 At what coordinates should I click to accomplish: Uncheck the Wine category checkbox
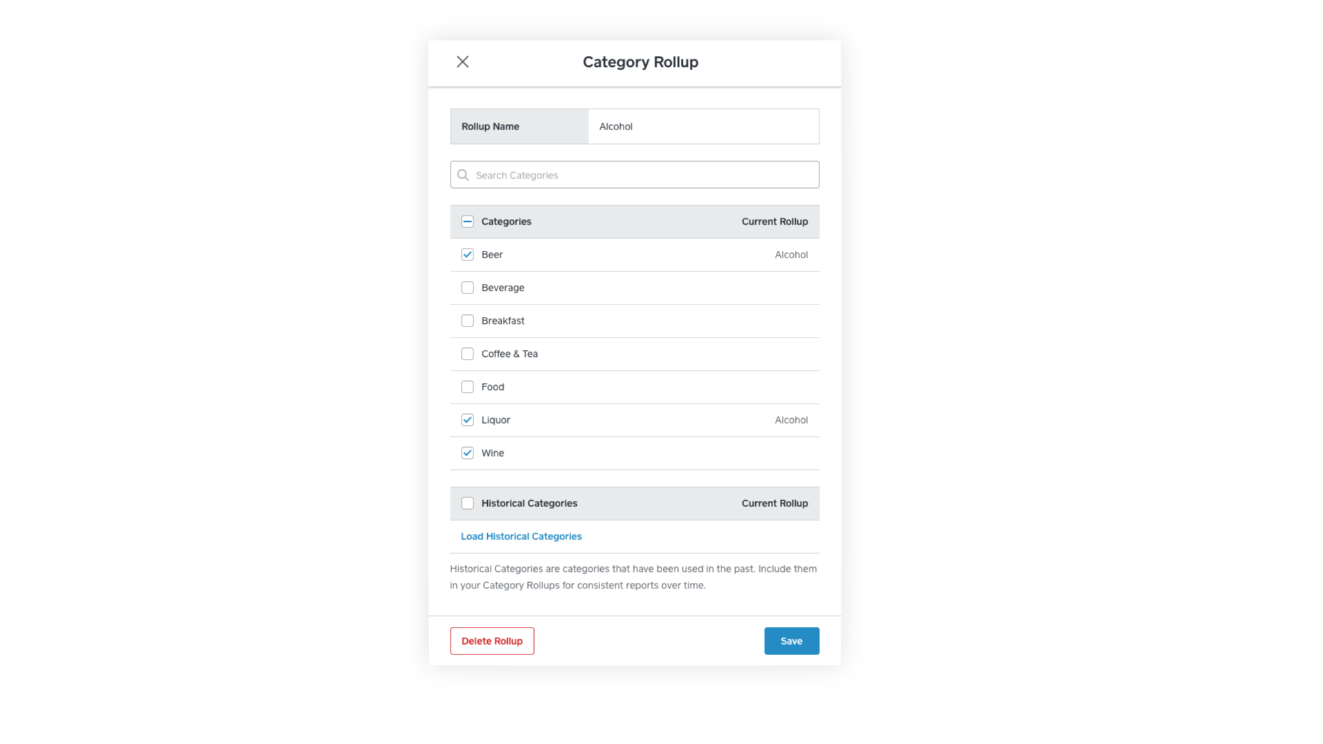pyautogui.click(x=467, y=453)
